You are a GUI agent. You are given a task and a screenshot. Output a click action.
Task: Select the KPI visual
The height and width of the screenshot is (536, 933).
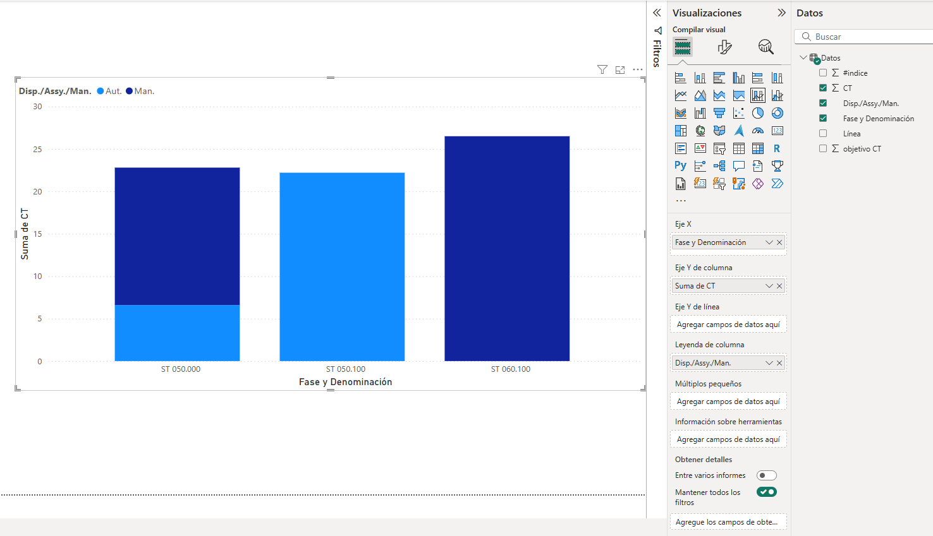click(x=700, y=148)
